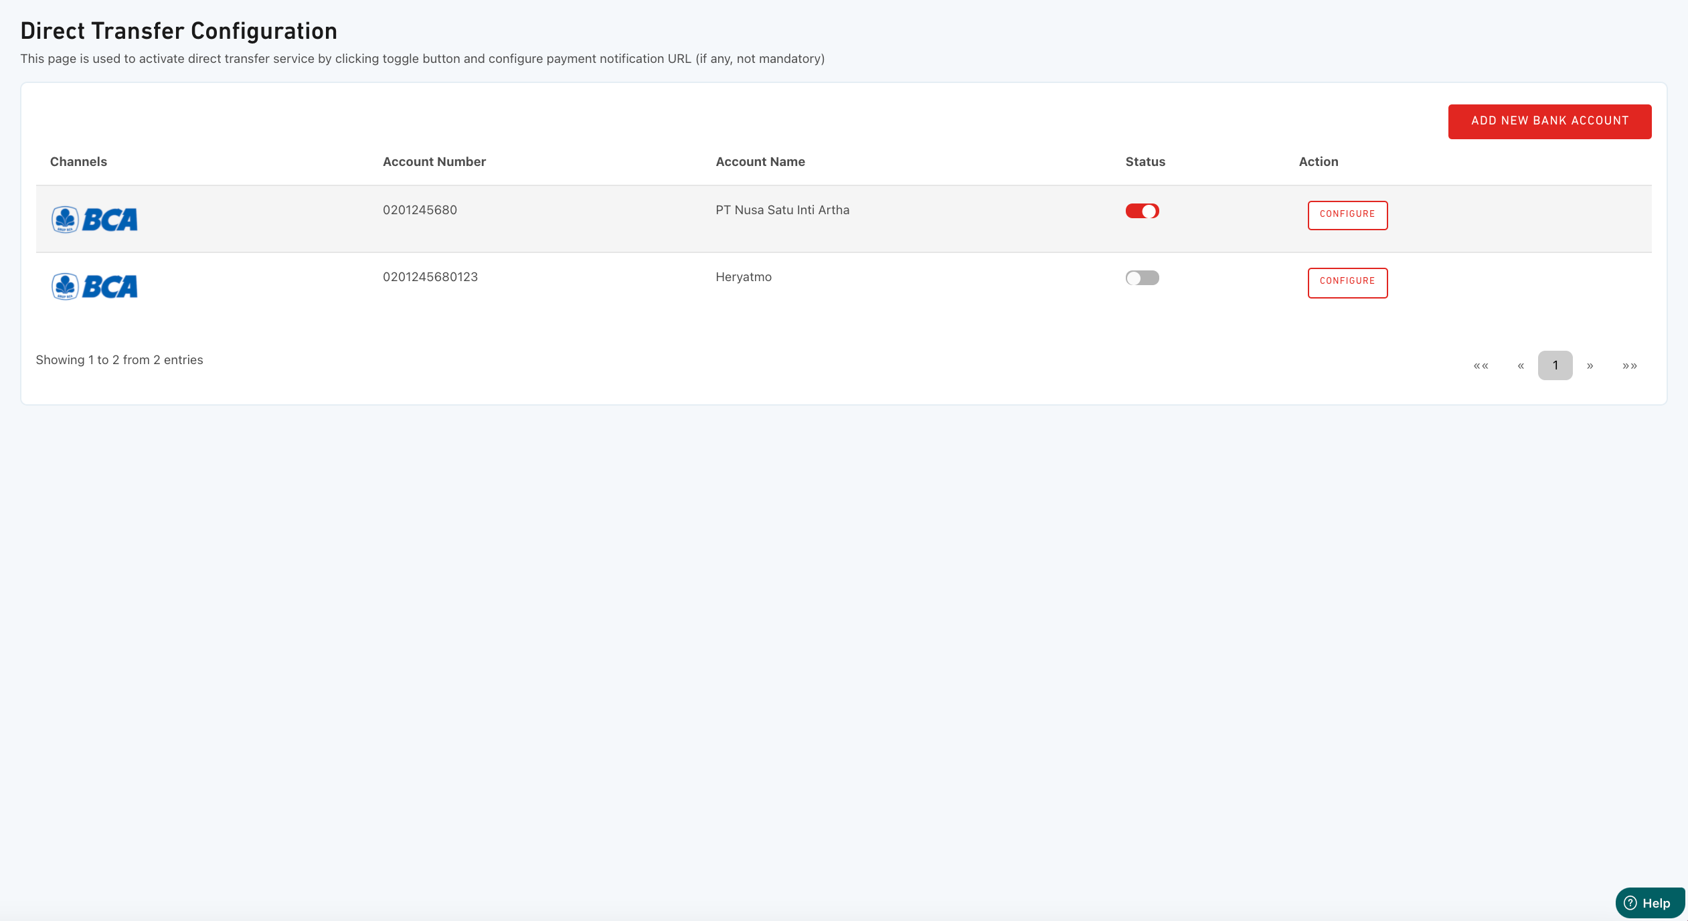The image size is (1688, 921).
Task: Select account number 0201245680
Action: pyautogui.click(x=420, y=210)
